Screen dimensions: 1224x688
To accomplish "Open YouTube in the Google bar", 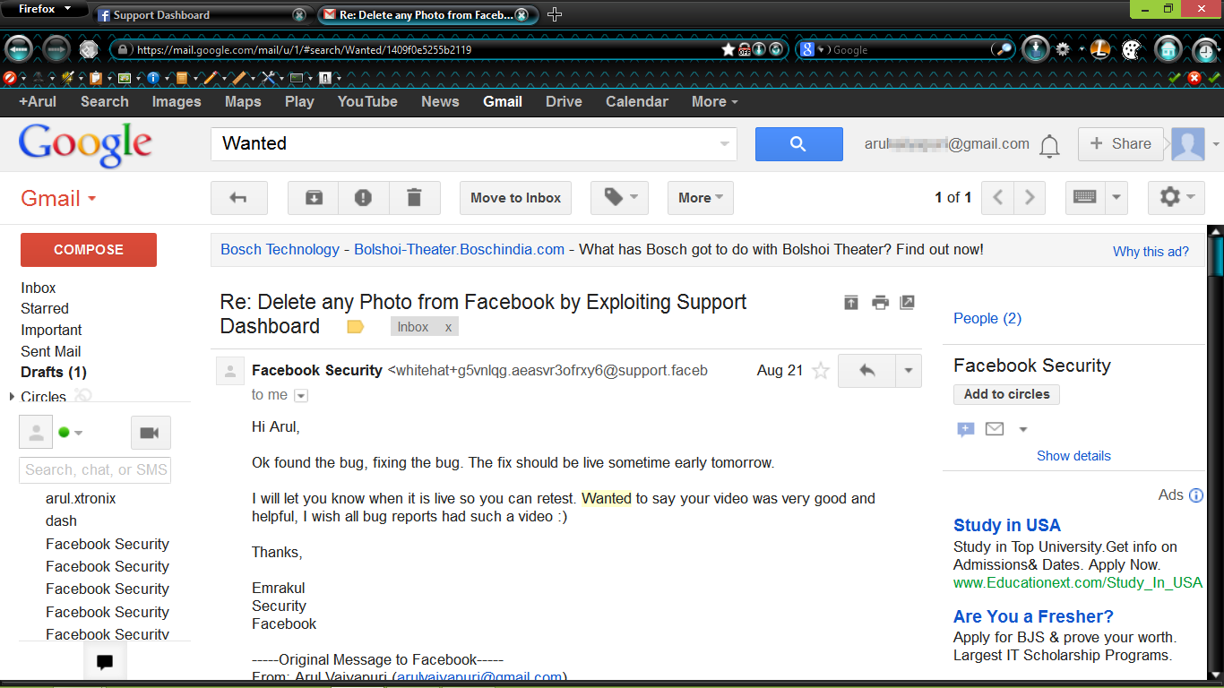I will pyautogui.click(x=367, y=102).
